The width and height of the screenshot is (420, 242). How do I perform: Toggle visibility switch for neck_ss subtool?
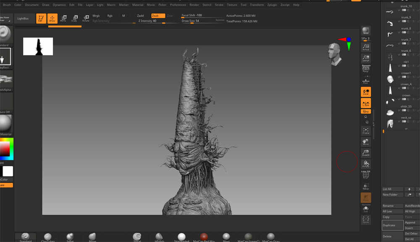click(x=404, y=121)
